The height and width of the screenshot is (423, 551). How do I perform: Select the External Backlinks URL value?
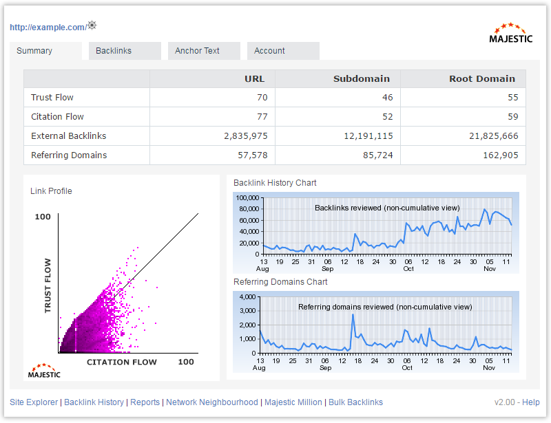pos(245,136)
